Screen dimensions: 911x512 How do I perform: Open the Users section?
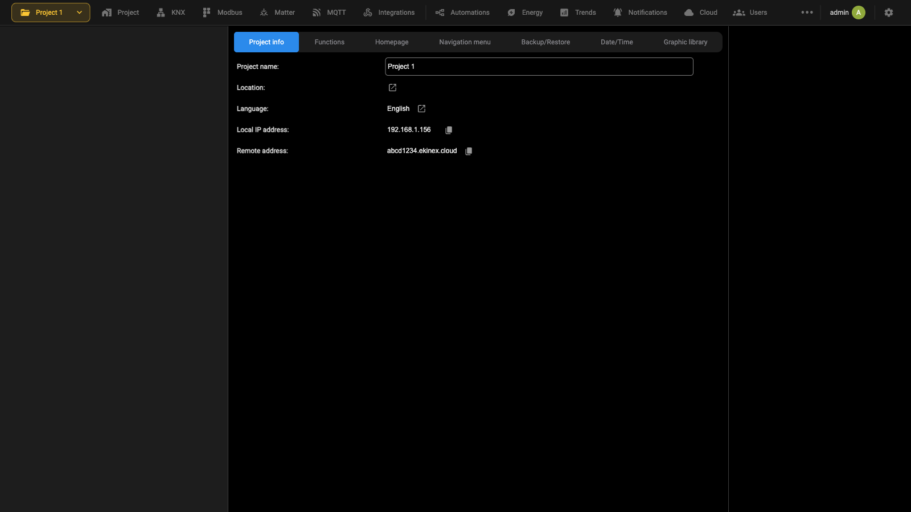click(x=750, y=13)
